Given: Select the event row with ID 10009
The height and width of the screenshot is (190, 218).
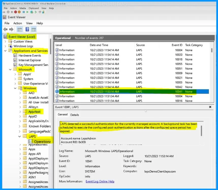Looking at the screenshot, I should click(131, 73).
